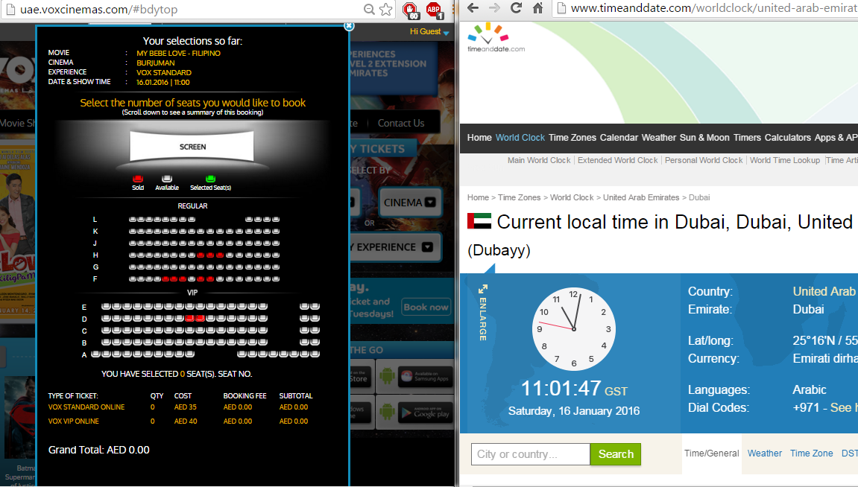The height and width of the screenshot is (487, 858).
Task: Switch to the Weather tab below clock
Action: (764, 453)
